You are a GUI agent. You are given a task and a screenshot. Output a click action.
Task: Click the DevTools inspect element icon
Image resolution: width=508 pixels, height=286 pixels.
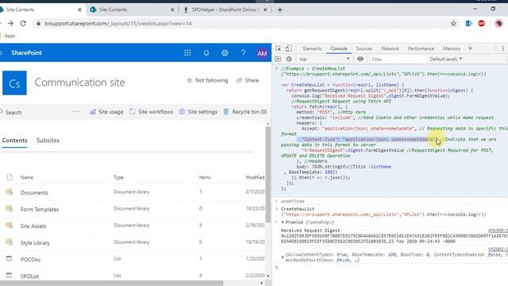tap(279, 48)
